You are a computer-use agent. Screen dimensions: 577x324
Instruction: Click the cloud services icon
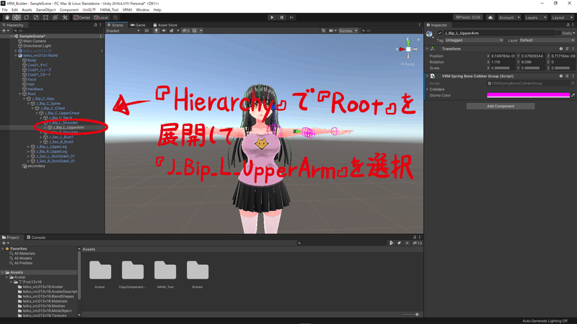pyautogui.click(x=490, y=17)
